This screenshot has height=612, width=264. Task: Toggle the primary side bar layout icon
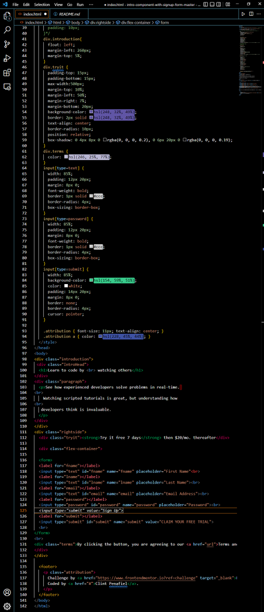[205, 4]
